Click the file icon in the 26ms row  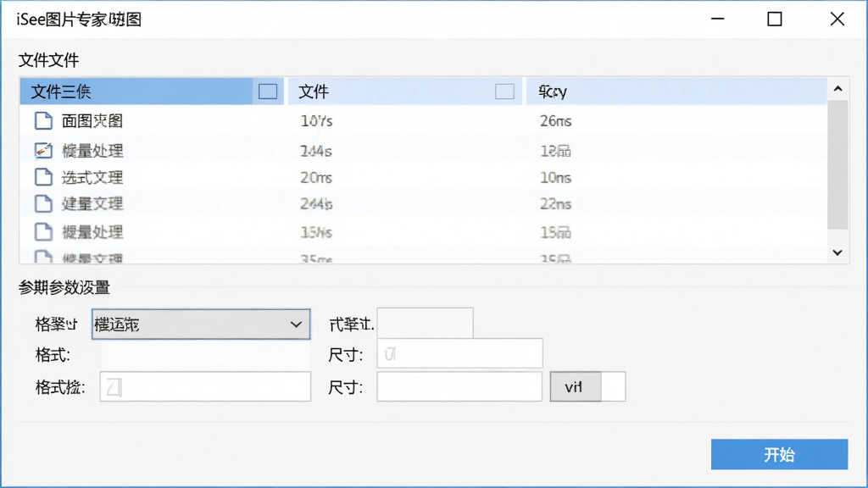tap(43, 120)
